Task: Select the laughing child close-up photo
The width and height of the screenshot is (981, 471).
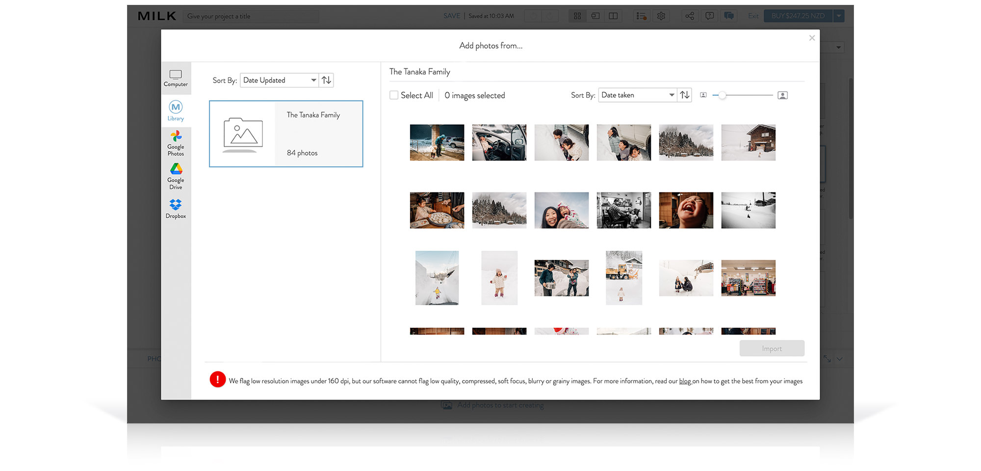Action: [686, 210]
